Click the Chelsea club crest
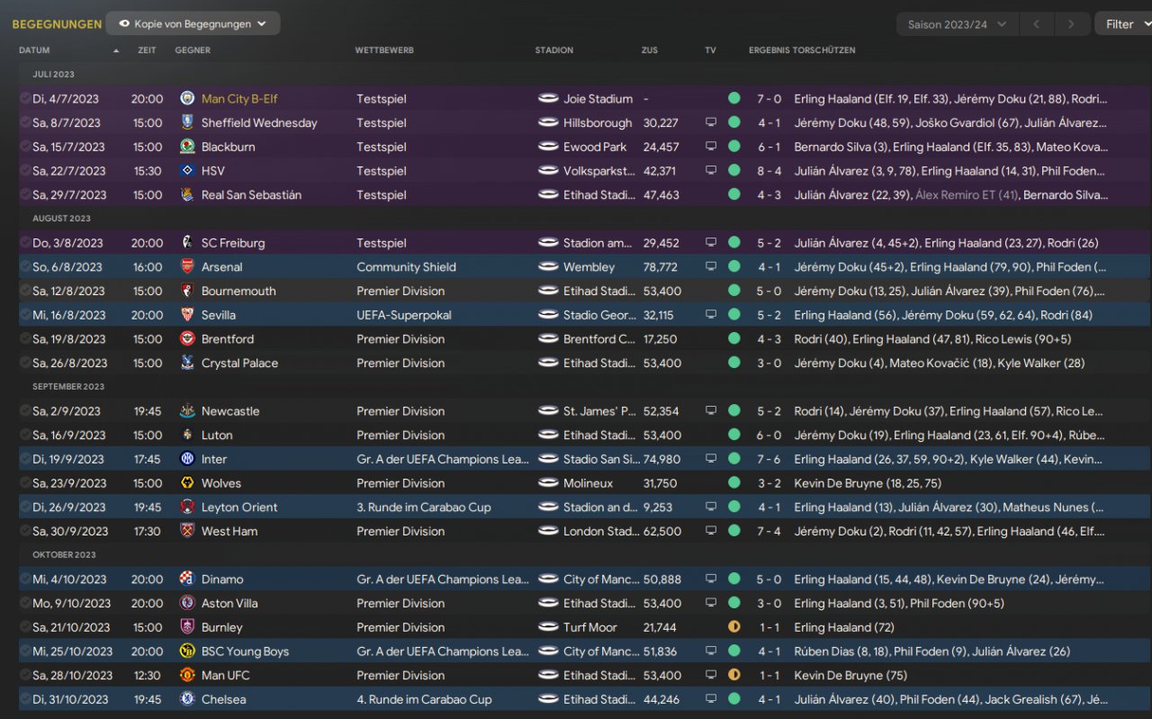Image resolution: width=1152 pixels, height=719 pixels. (x=187, y=699)
